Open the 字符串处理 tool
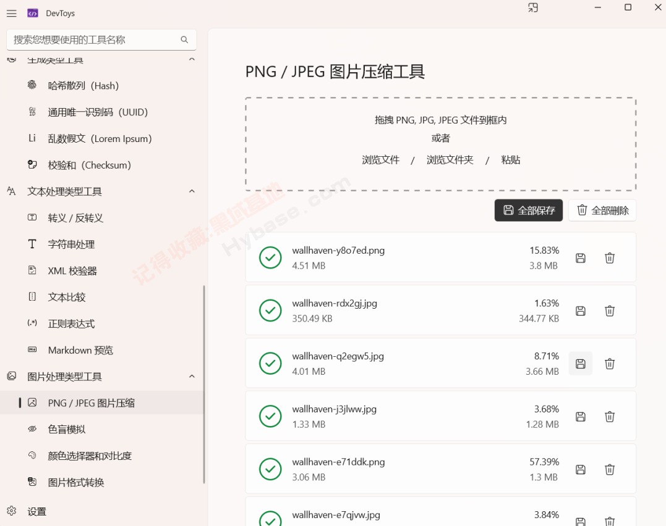Image resolution: width=666 pixels, height=526 pixels. point(102,244)
